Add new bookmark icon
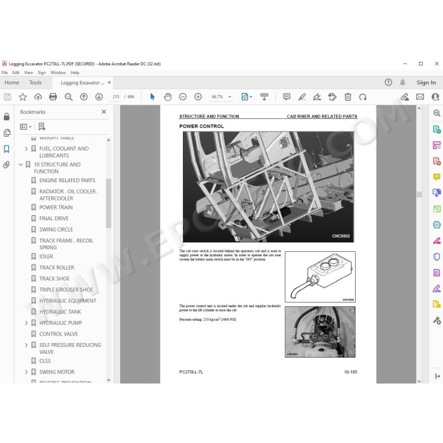This screenshot has height=443, width=443. 42,127
